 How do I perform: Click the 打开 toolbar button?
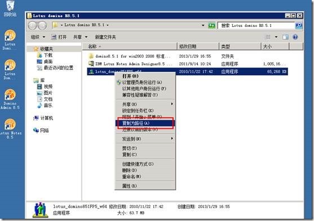pyautogui.click(x=59, y=37)
